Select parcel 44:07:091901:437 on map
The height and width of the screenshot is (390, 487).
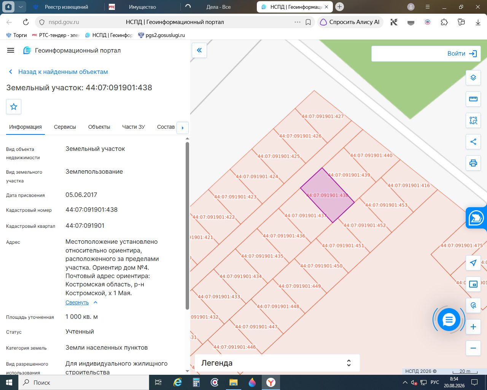pyautogui.click(x=306, y=216)
